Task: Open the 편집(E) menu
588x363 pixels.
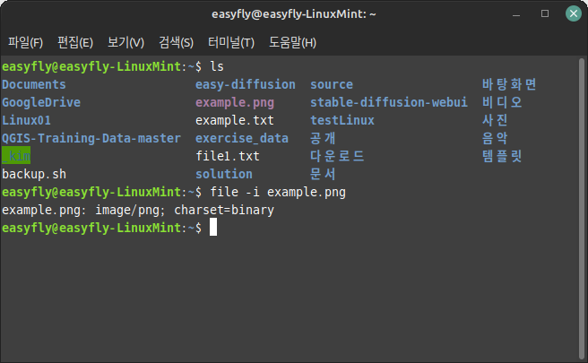Action: pyautogui.click(x=75, y=42)
